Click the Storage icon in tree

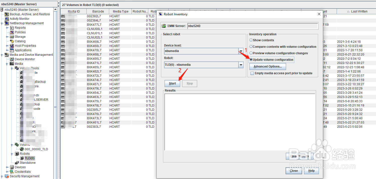pos(12,37)
